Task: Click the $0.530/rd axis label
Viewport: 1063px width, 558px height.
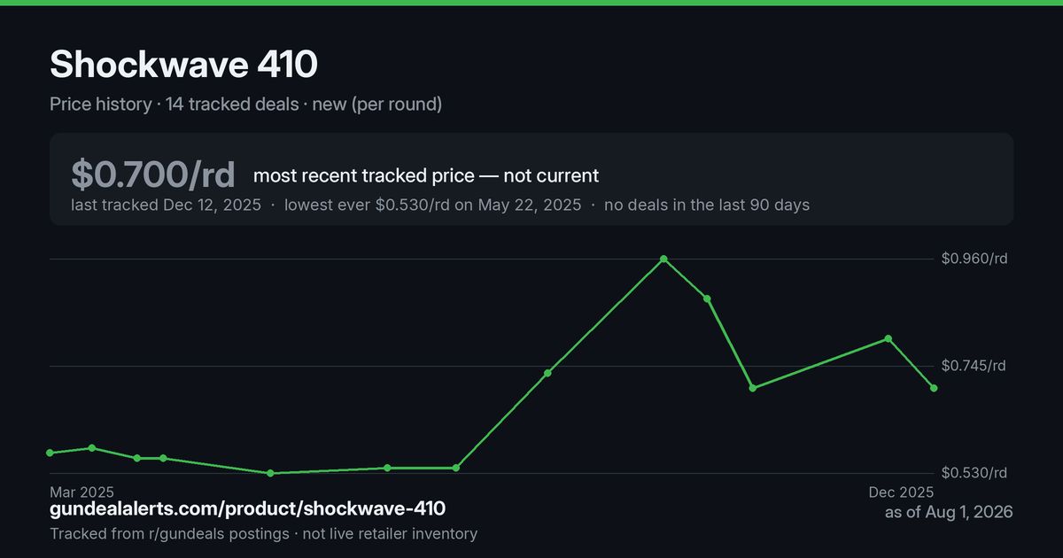Action: coord(974,473)
